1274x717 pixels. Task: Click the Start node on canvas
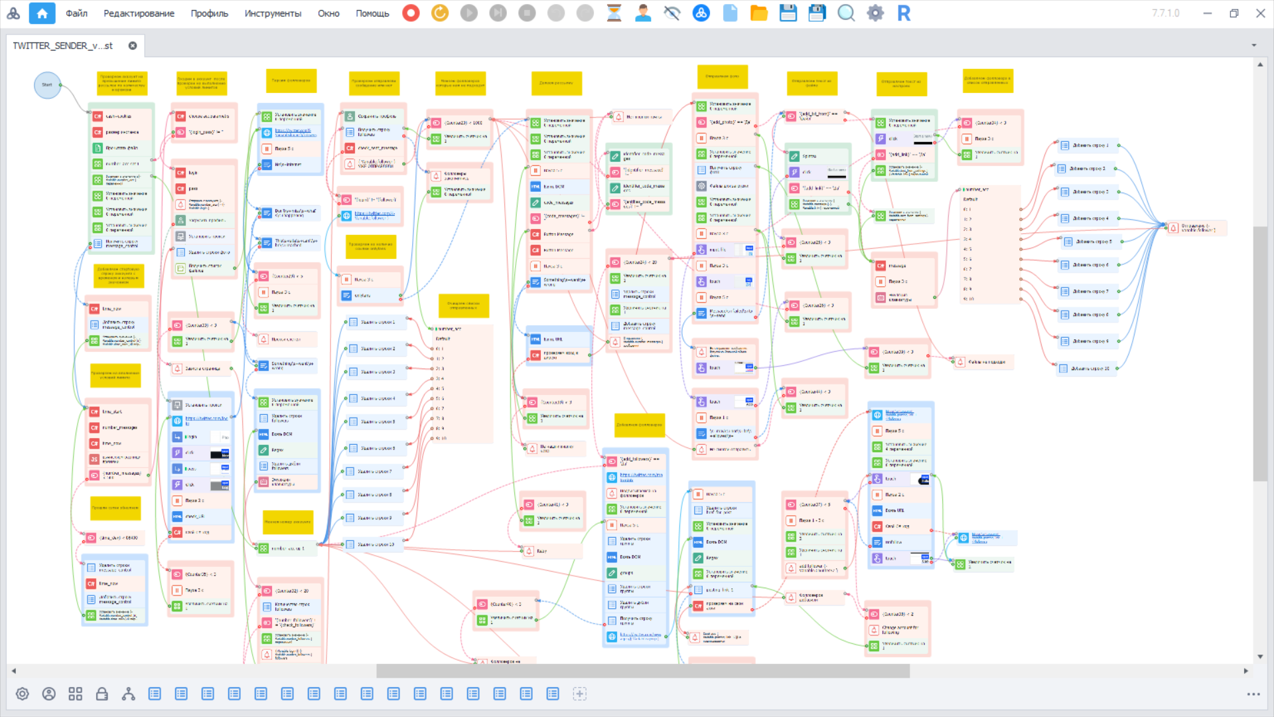[x=47, y=85]
